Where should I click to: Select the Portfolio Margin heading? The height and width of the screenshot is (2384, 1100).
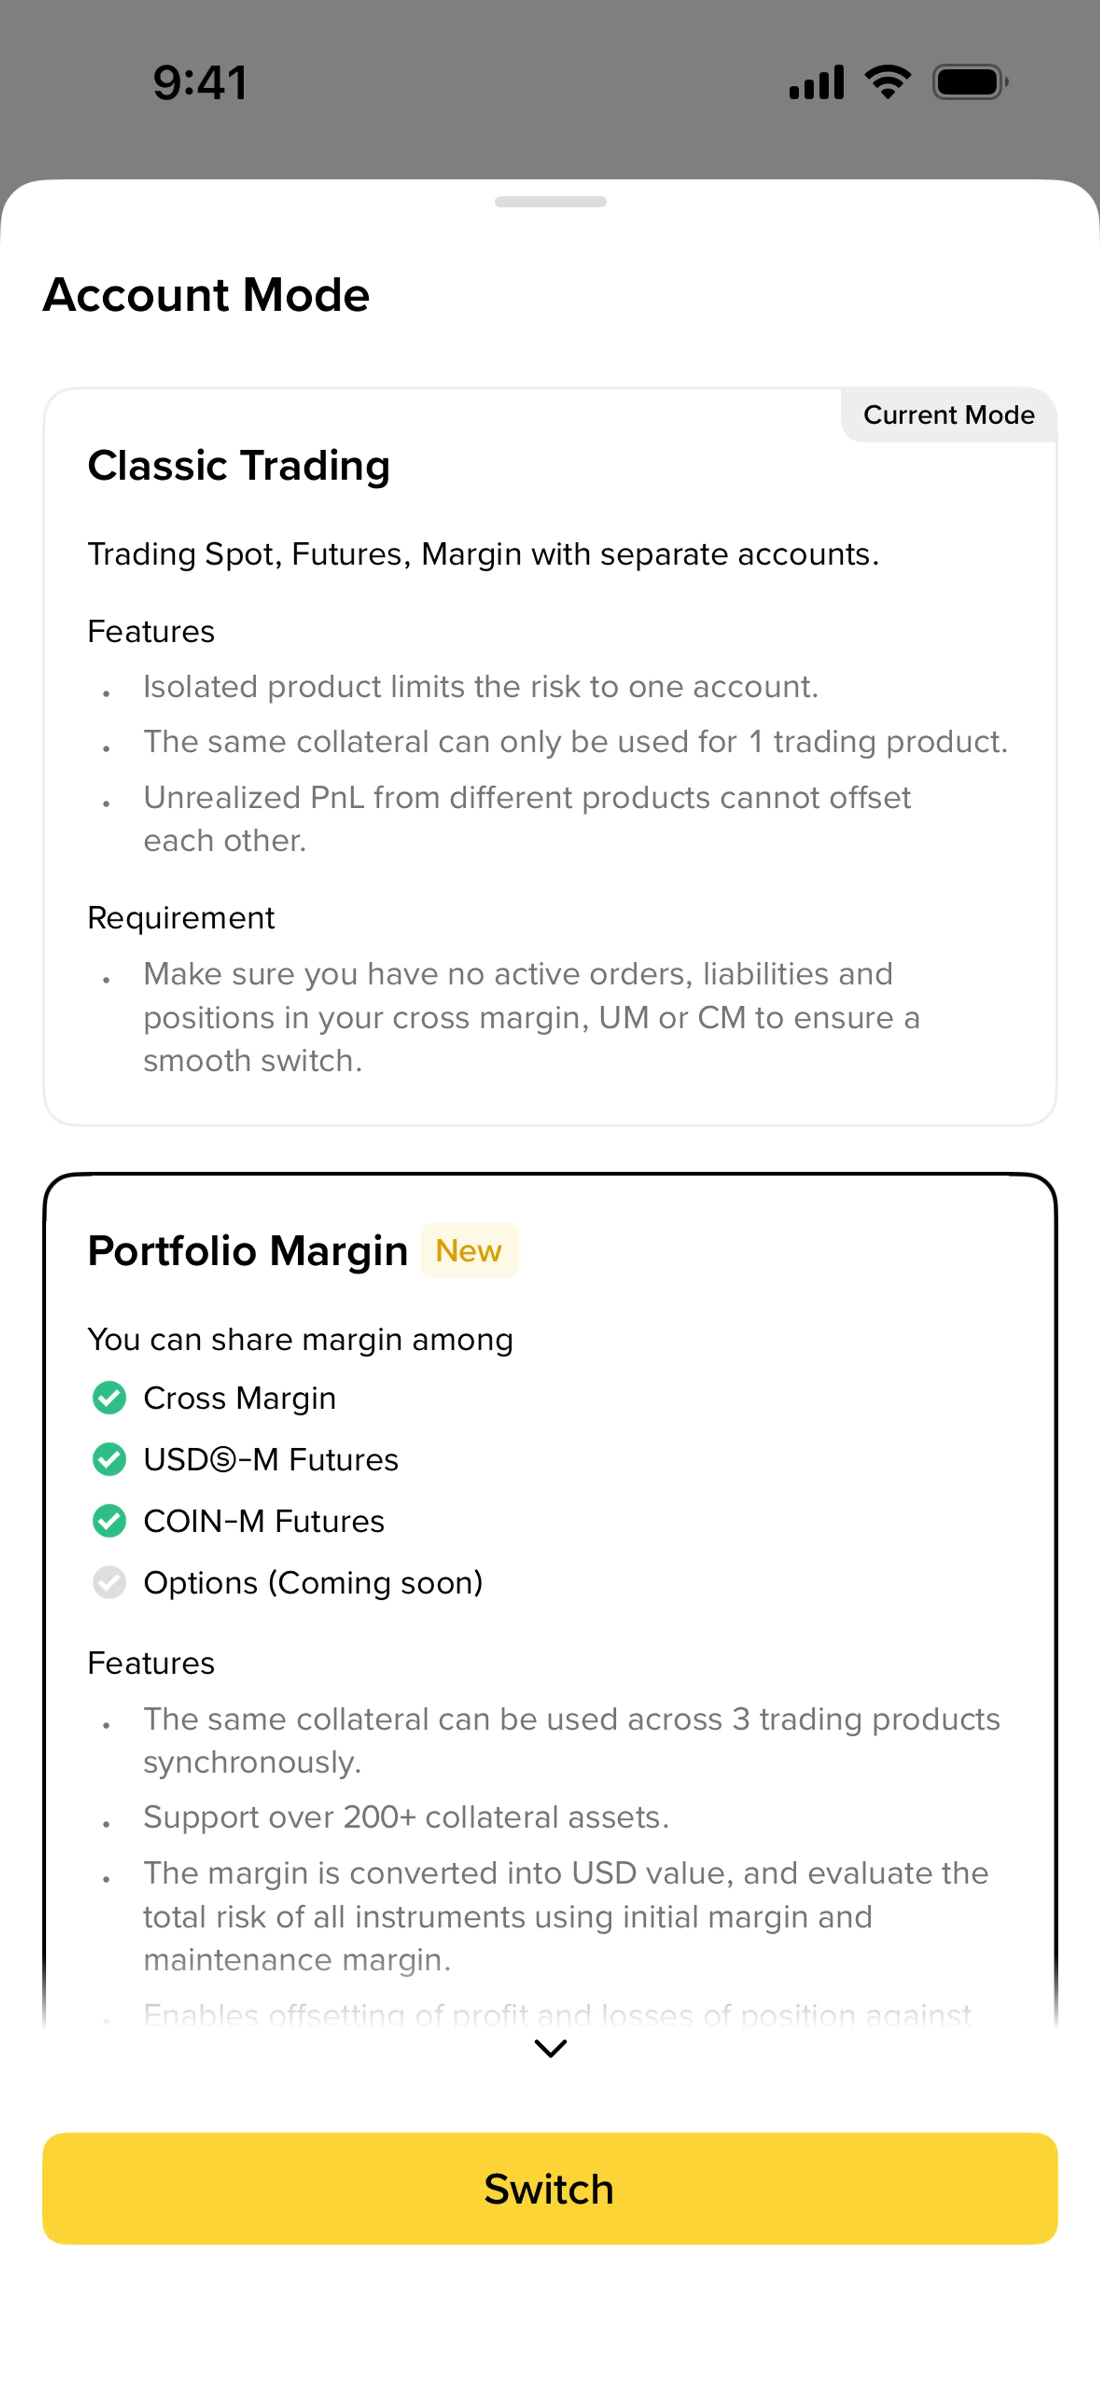pyautogui.click(x=247, y=1250)
